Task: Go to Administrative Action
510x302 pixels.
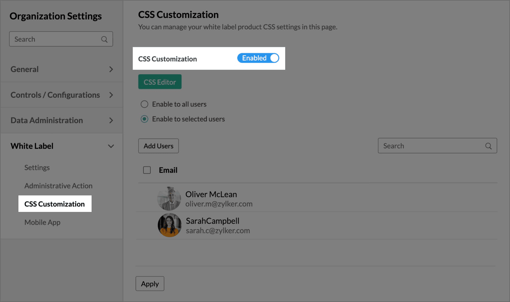Action: coord(59,186)
